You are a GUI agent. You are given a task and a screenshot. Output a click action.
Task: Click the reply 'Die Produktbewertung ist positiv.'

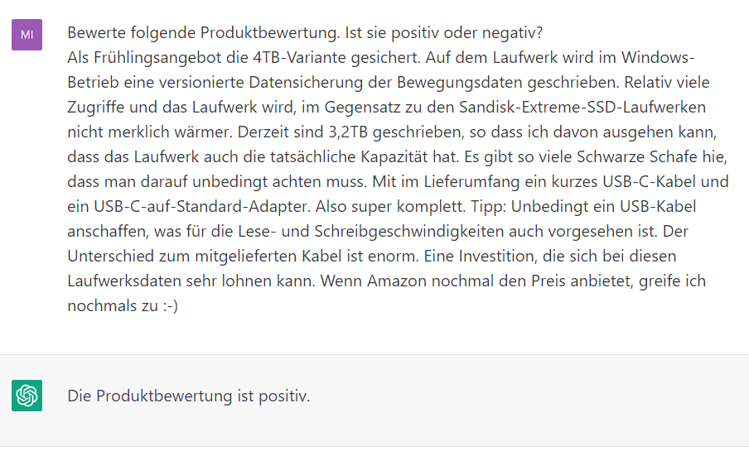[188, 396]
